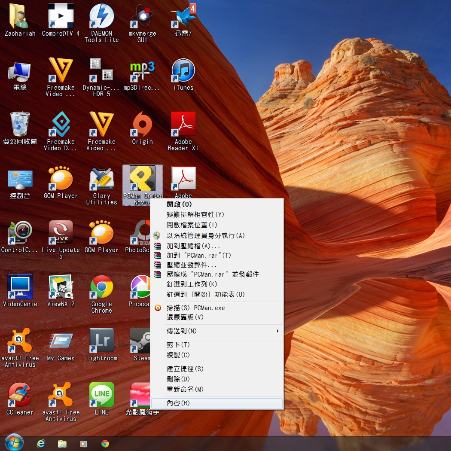Click Freemake Video Downloader shortcut

[x=61, y=131]
